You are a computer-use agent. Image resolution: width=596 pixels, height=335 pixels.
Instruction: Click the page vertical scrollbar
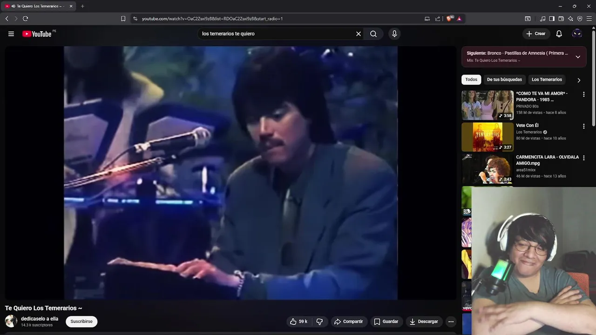pos(594,78)
